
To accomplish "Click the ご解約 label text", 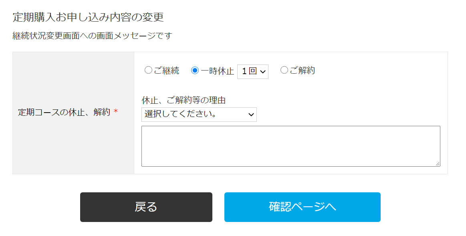I will point(302,71).
